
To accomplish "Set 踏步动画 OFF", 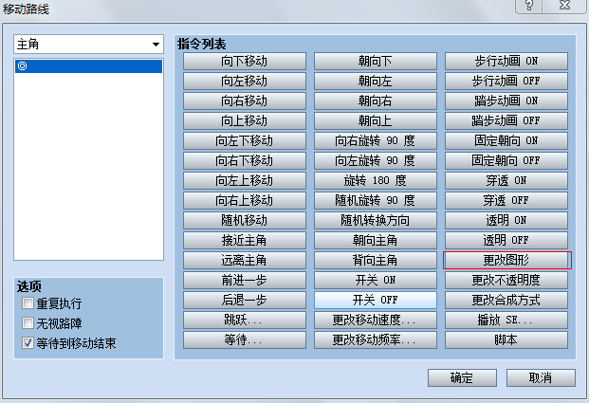I will tap(506, 120).
